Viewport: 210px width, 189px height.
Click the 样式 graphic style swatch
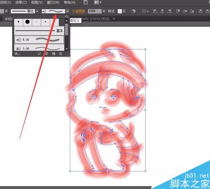120,11
